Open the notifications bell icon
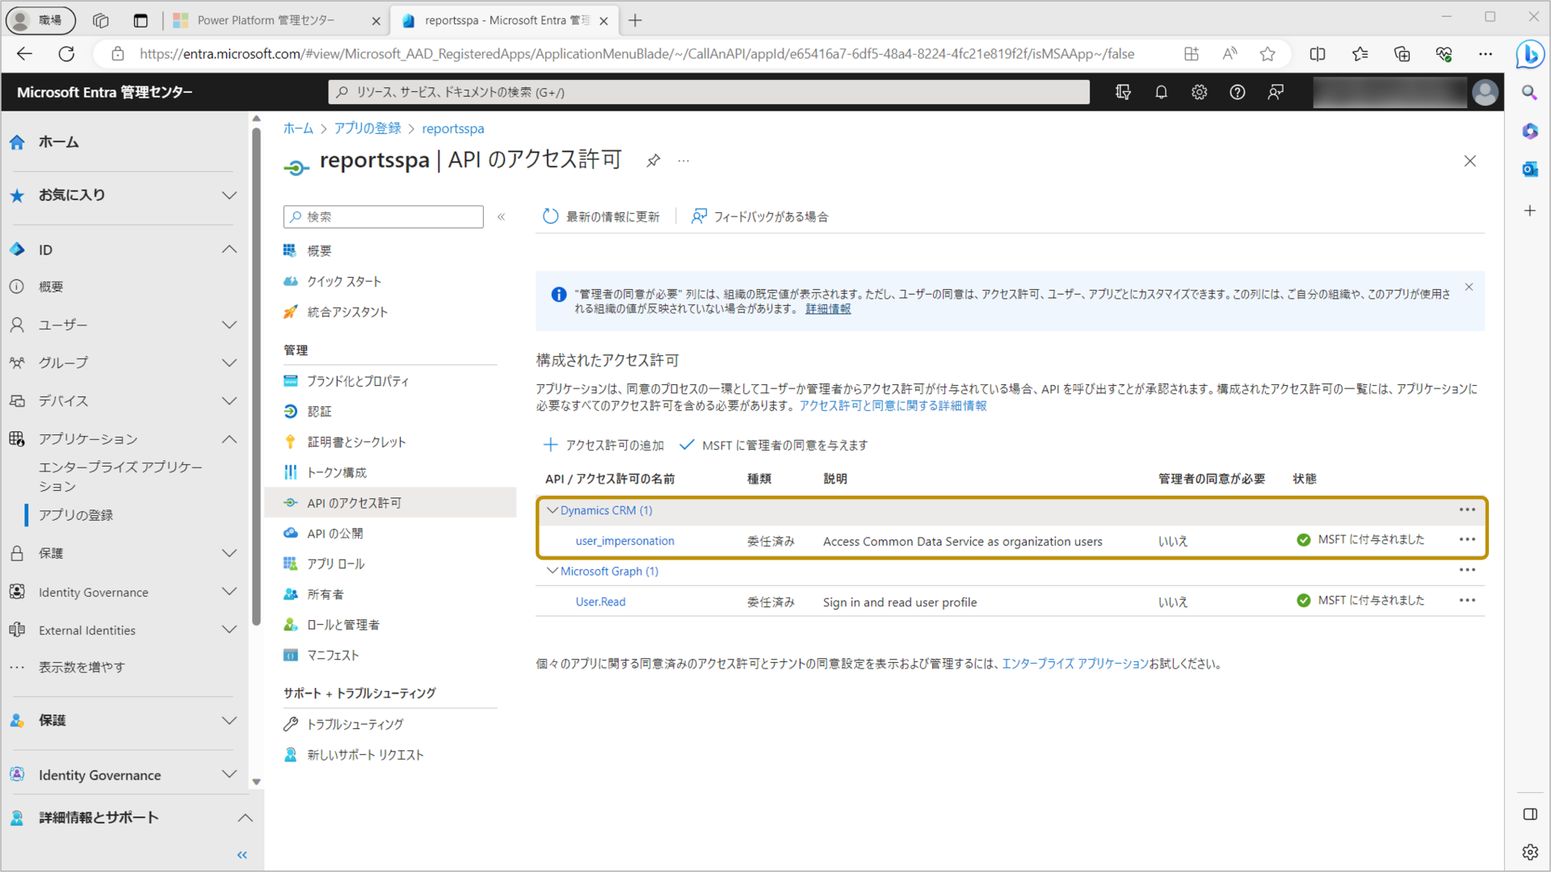 [1161, 92]
